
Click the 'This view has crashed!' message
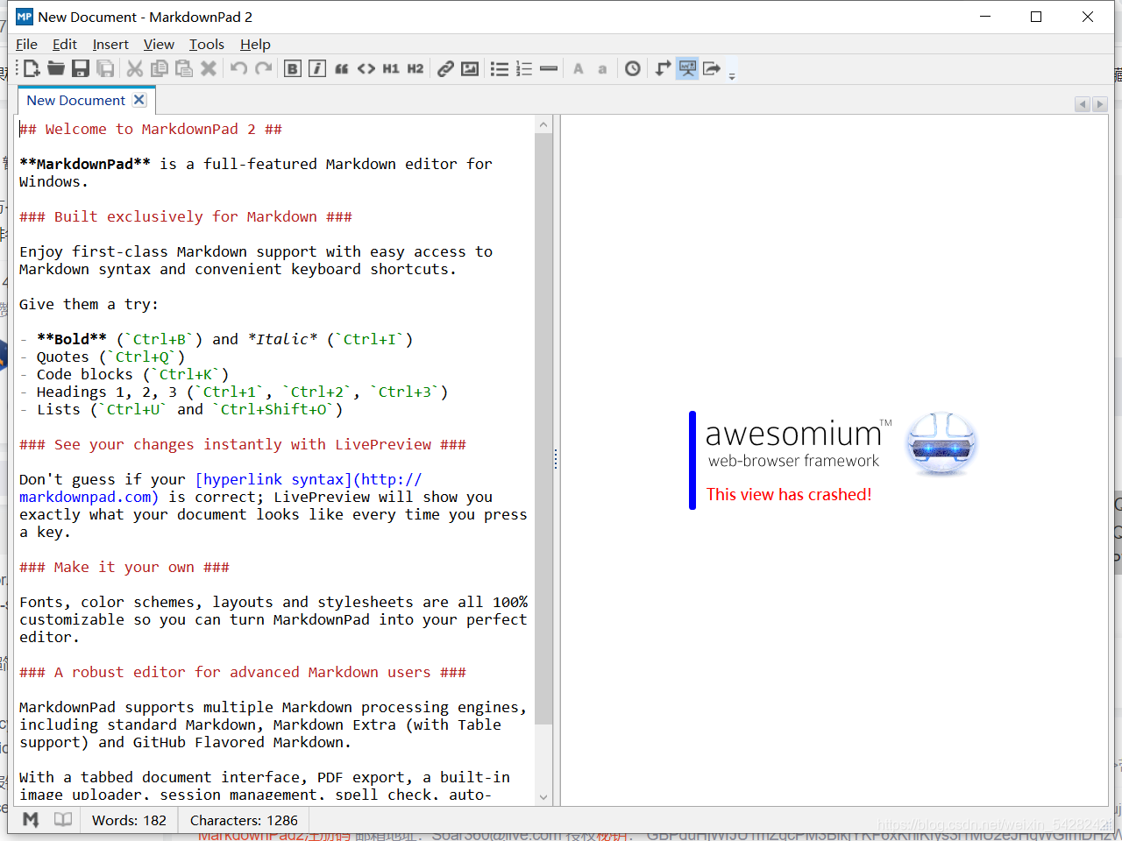pyautogui.click(x=789, y=494)
